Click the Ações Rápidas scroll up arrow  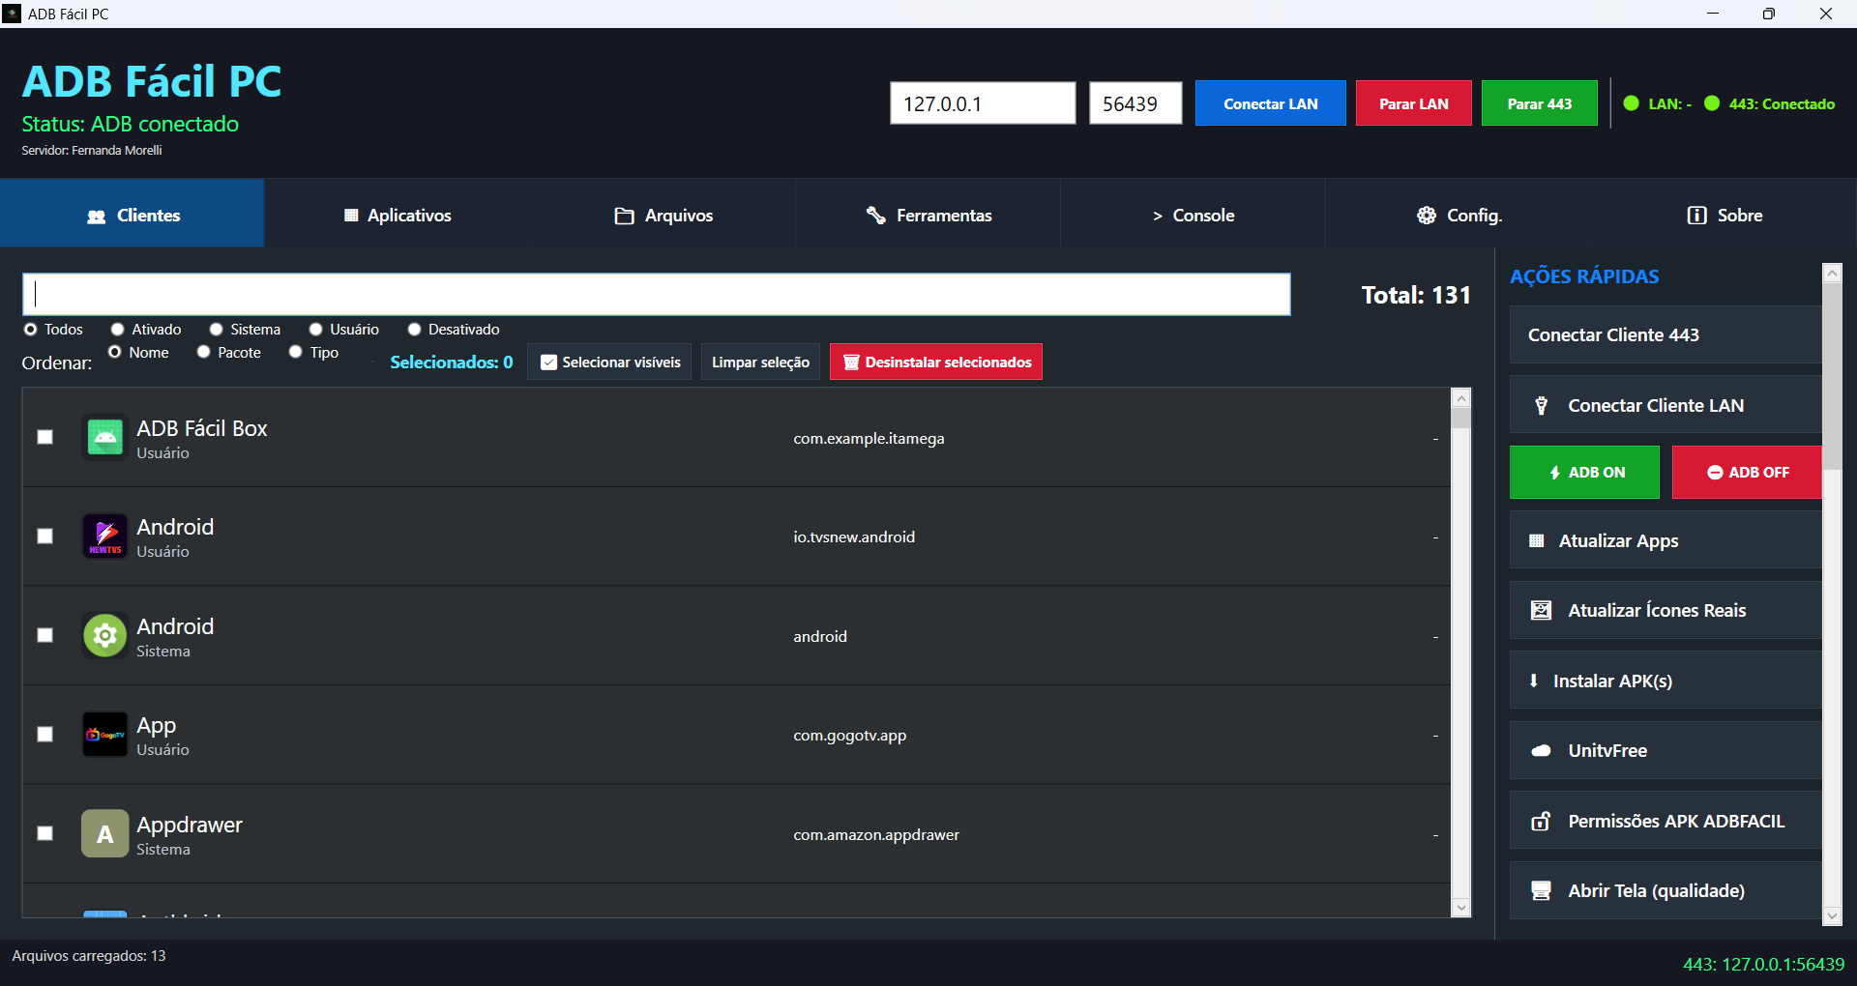coord(1833,274)
